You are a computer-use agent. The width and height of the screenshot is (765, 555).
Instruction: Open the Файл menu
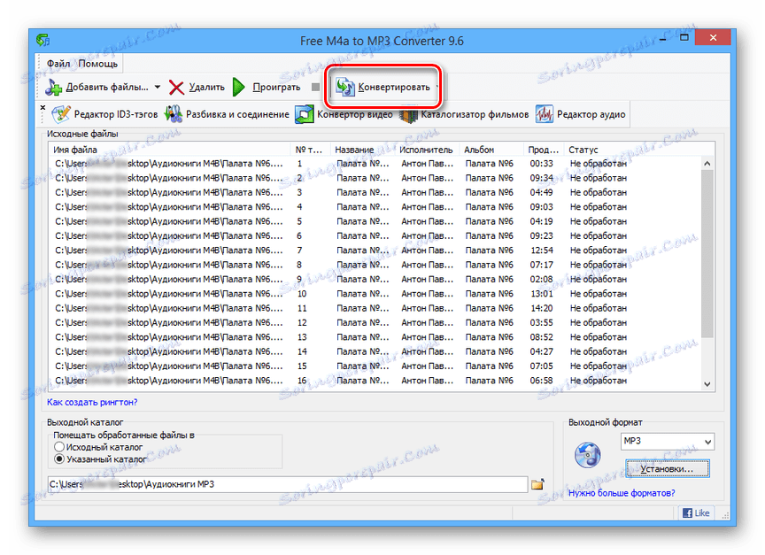pyautogui.click(x=58, y=64)
